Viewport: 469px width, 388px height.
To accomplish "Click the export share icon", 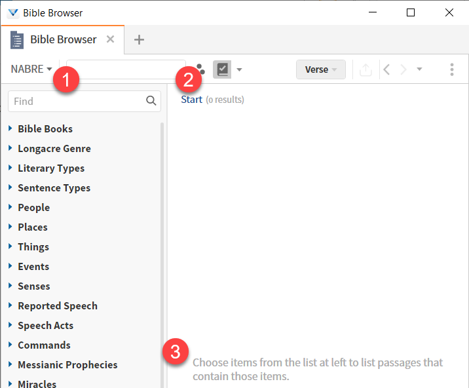I will click(x=366, y=69).
